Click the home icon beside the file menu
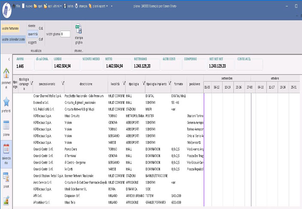The height and width of the screenshot is (209, 302). [13, 6]
